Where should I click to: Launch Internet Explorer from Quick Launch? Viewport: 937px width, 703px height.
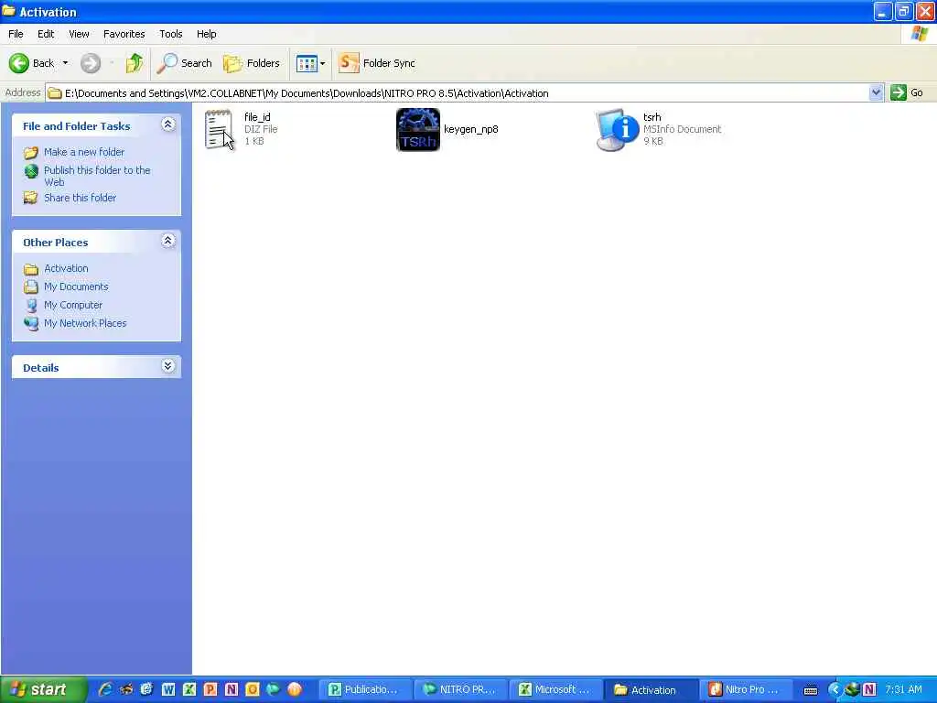(105, 689)
